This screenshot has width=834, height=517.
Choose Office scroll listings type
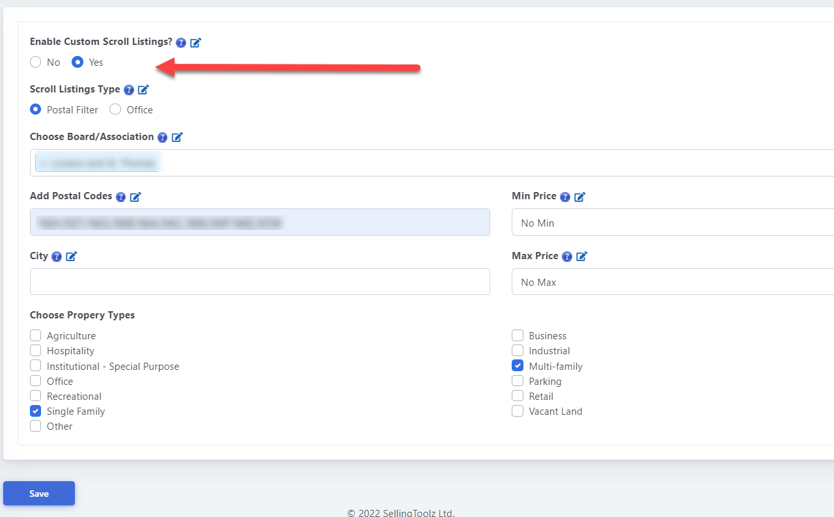coord(115,110)
